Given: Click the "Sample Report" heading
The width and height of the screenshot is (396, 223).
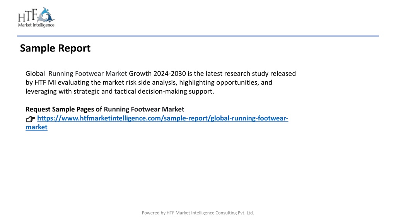Looking at the screenshot, I should pos(55,48).
